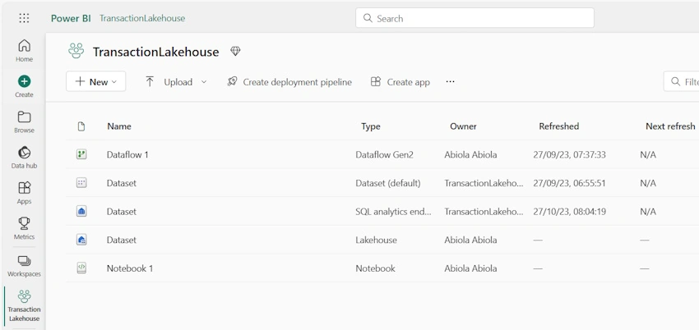Click the green Create plus icon

(24, 81)
